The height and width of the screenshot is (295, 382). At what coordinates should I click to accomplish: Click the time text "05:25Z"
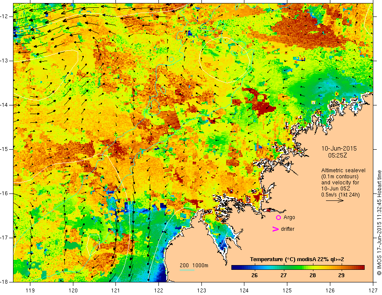point(337,155)
